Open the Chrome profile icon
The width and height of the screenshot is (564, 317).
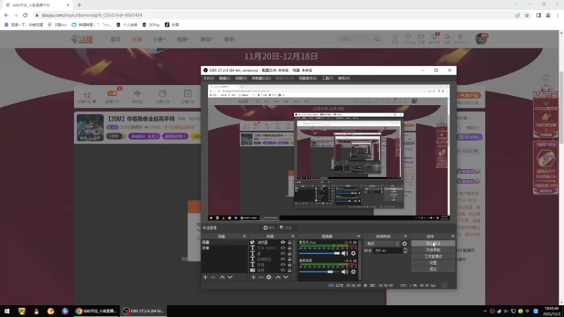pos(548,15)
